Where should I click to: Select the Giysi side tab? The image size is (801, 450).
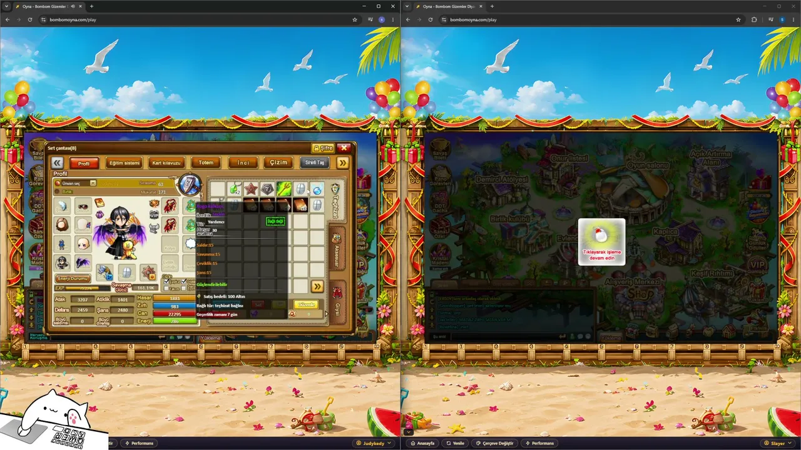[x=337, y=301]
